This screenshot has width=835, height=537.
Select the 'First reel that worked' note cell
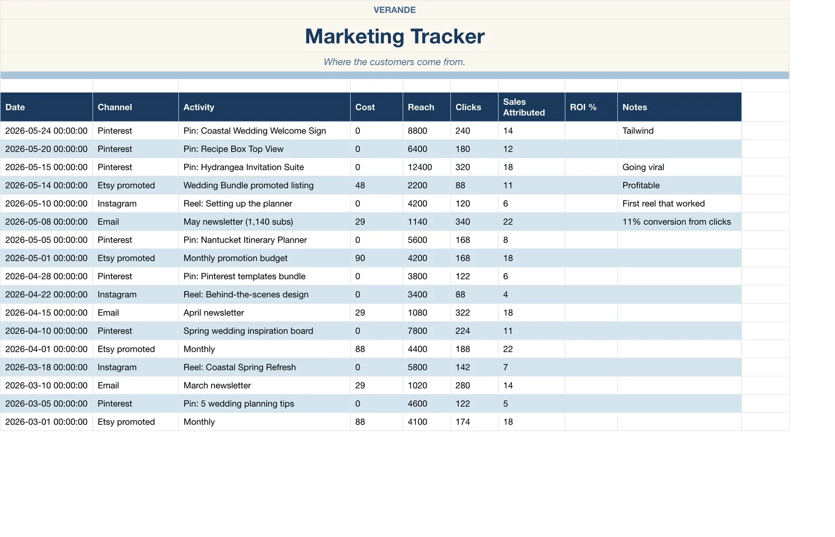point(679,204)
